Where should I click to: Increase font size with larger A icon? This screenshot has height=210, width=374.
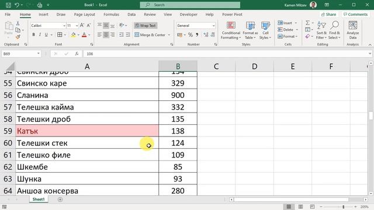pos(82,25)
